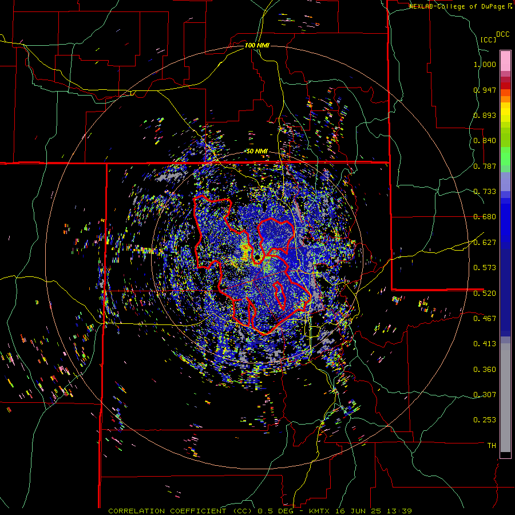
Task: Click the Correlation Coefficient KMTX caption
Action: pyautogui.click(x=260, y=511)
